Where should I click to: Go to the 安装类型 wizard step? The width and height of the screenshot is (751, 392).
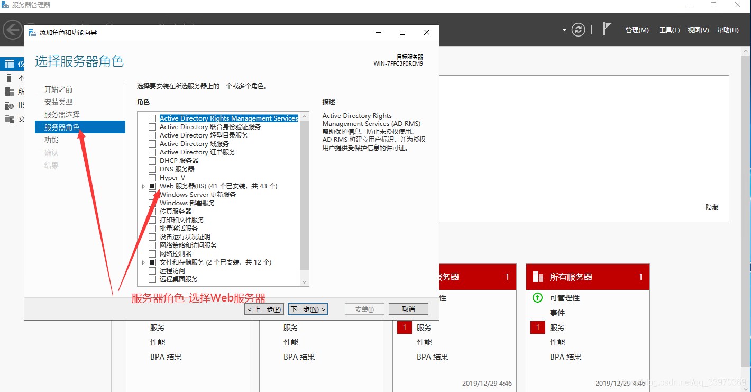[x=59, y=102]
